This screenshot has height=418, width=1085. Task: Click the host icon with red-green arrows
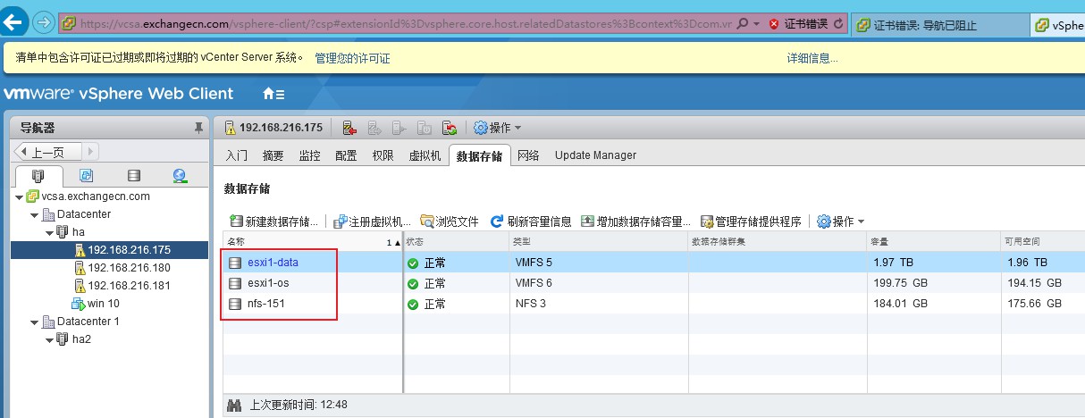click(449, 128)
